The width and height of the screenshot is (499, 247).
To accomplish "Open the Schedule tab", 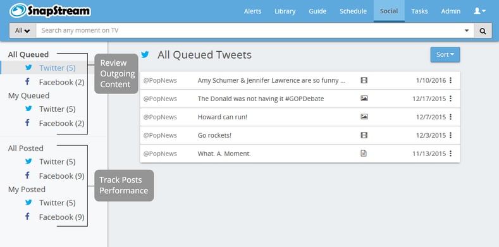I will pyautogui.click(x=353, y=11).
